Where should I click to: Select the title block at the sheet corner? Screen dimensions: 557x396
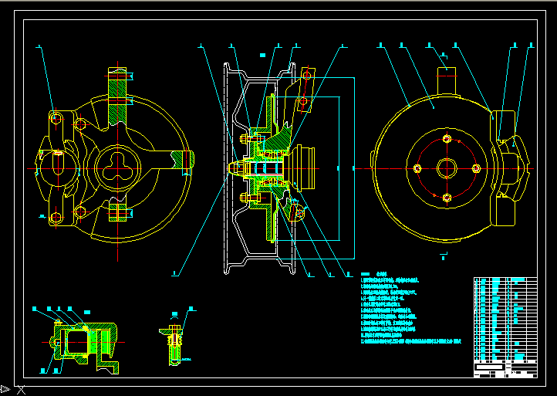coord(505,369)
